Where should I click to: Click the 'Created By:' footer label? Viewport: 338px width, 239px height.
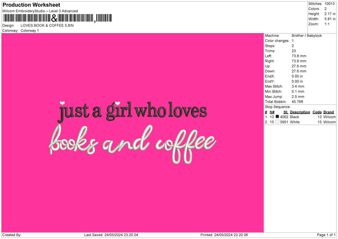tap(12, 235)
